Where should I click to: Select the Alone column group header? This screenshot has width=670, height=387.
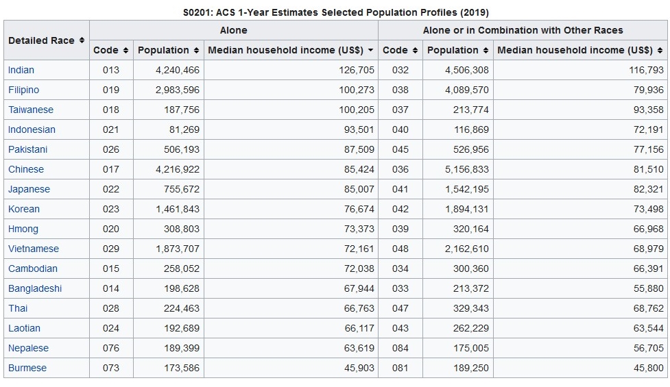[x=234, y=30]
